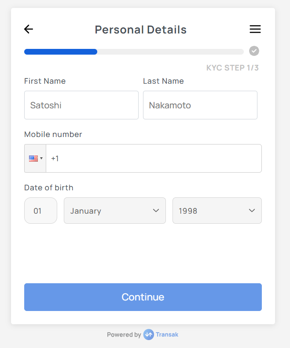
Task: Click the Date of birth label
Action: tap(49, 188)
